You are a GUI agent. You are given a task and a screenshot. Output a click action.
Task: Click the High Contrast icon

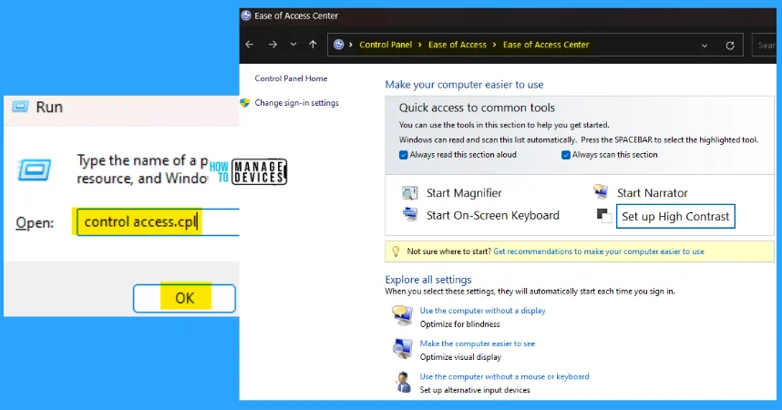604,215
